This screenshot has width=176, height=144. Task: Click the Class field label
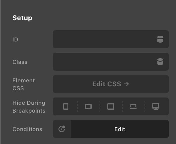(x=20, y=62)
